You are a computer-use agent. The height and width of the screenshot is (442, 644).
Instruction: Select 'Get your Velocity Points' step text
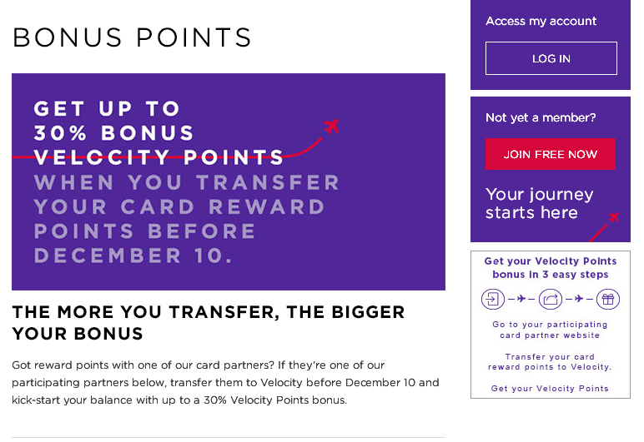click(550, 389)
